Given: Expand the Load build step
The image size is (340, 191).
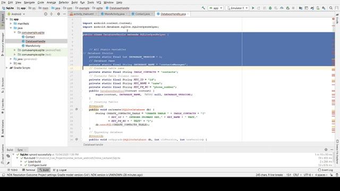Looking at the screenshot, I should click(21, 161).
